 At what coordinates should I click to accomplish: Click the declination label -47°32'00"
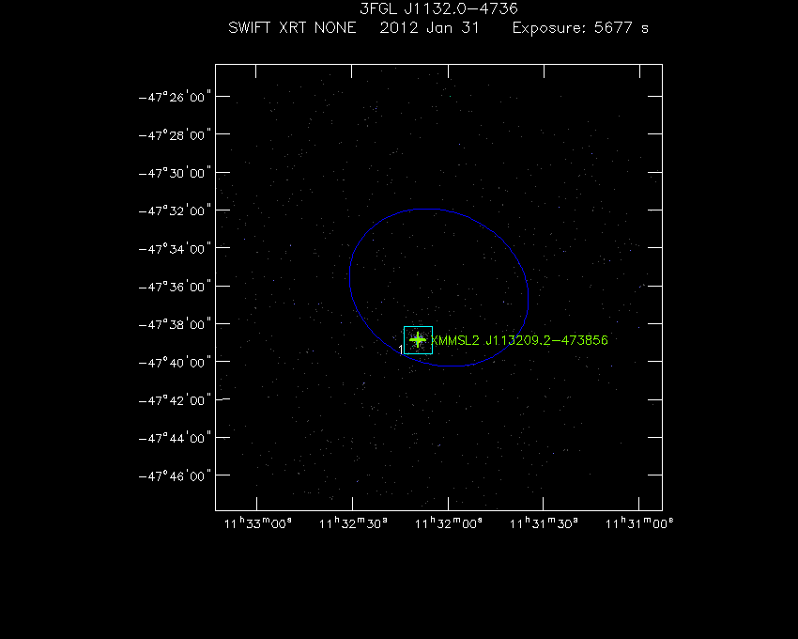[x=175, y=210]
